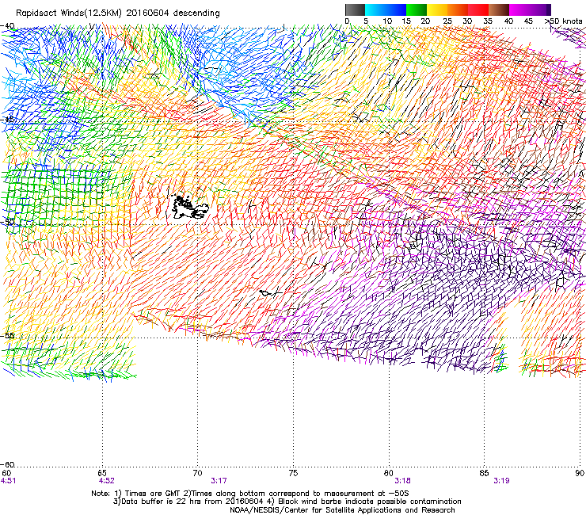Click the '-40' latitude label
This screenshot has height=515, width=586.
[x=7, y=26]
